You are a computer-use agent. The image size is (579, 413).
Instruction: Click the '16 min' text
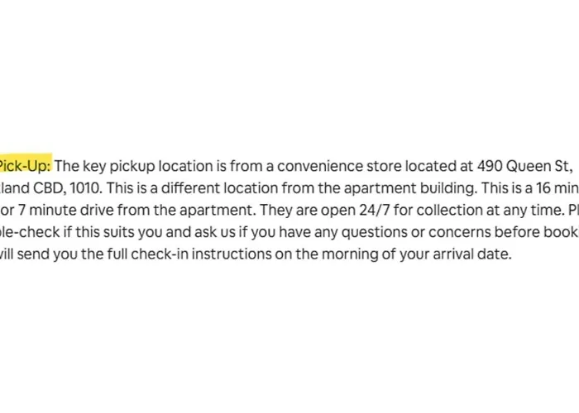[557, 188]
